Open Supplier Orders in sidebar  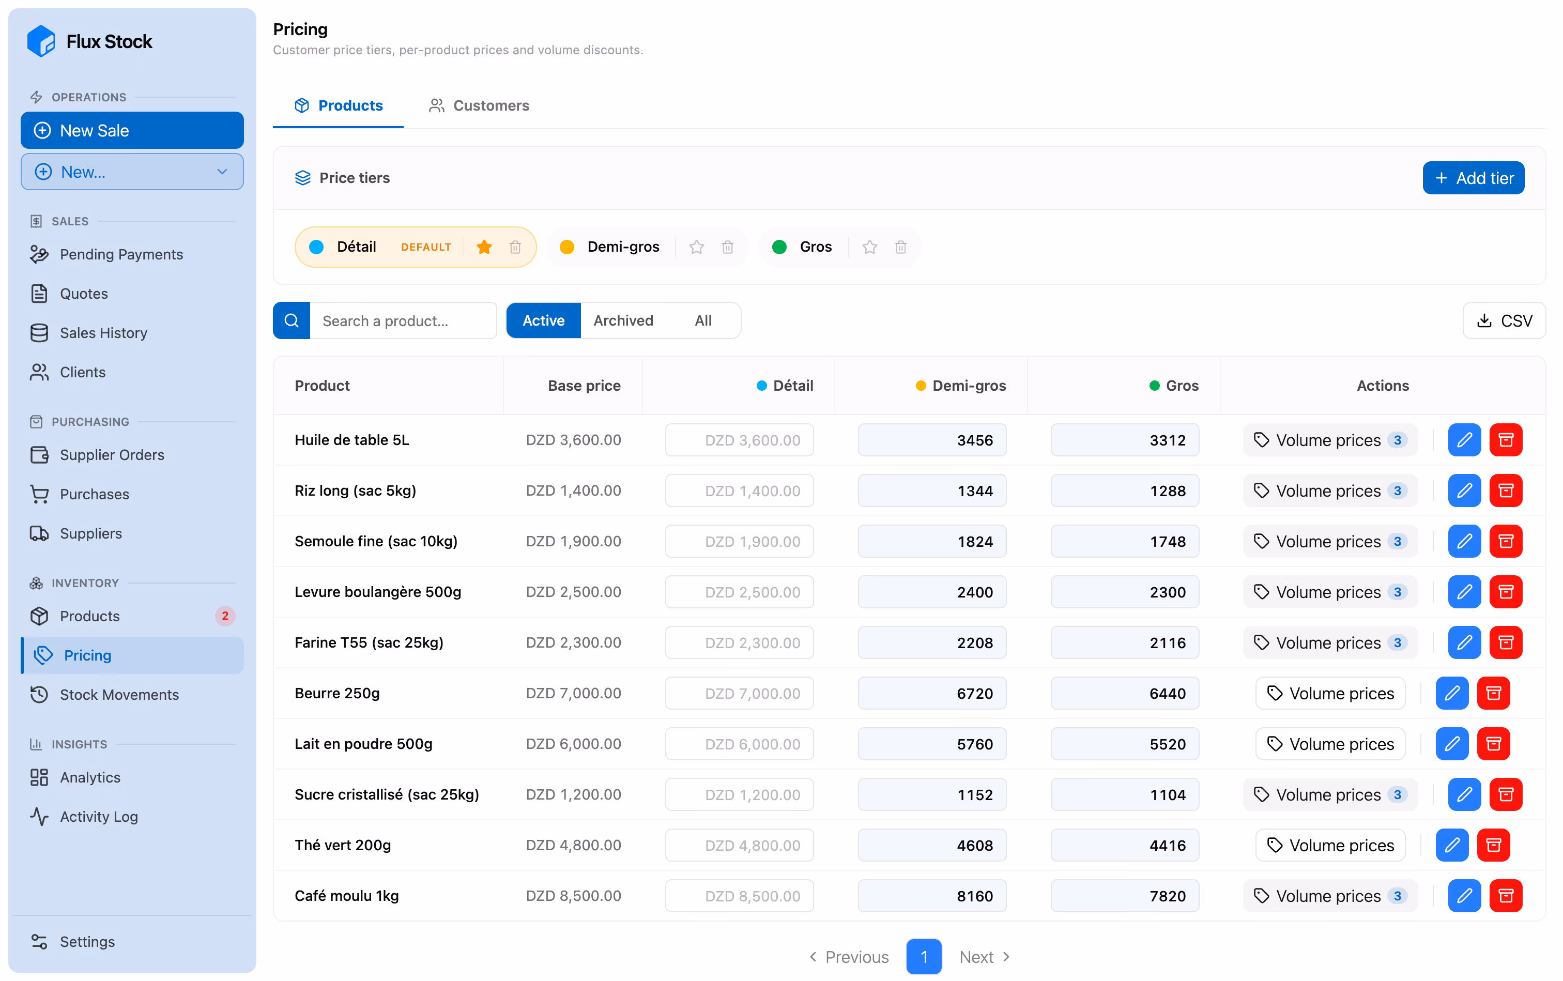pos(132,455)
